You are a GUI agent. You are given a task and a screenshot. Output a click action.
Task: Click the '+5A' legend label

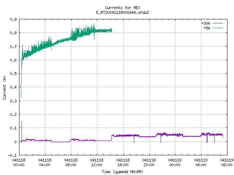tap(207, 28)
